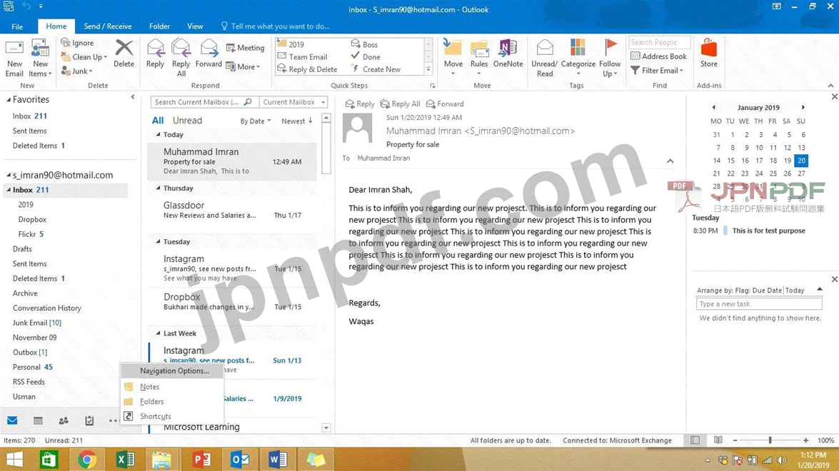Click Forward in the ribbon
This screenshot has height=471, width=839.
[x=209, y=54]
